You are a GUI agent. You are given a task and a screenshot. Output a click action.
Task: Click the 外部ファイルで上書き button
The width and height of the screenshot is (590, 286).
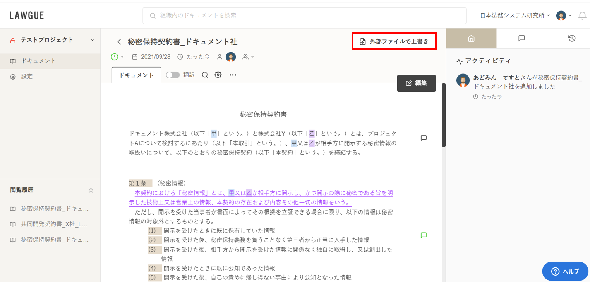coord(394,41)
